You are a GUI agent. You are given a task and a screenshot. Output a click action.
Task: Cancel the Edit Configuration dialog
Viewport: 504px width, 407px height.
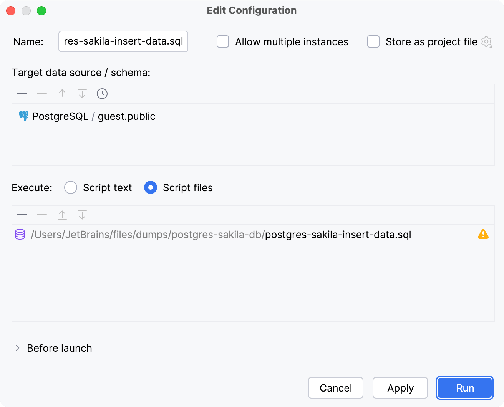click(335, 388)
